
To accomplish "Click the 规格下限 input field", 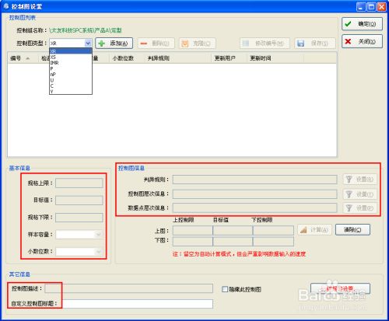I will coord(79,218).
